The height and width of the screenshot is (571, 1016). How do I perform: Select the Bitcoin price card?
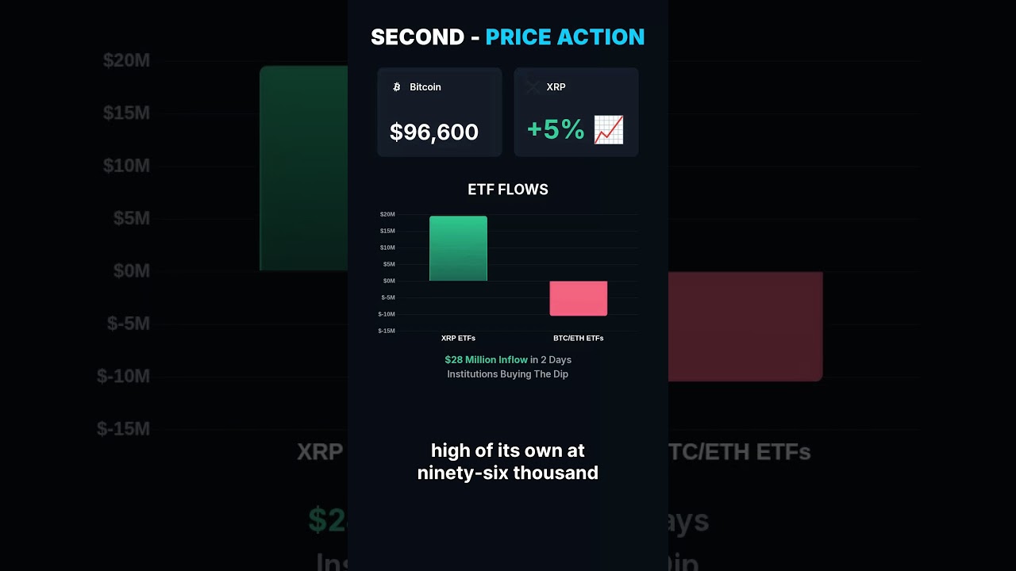439,112
